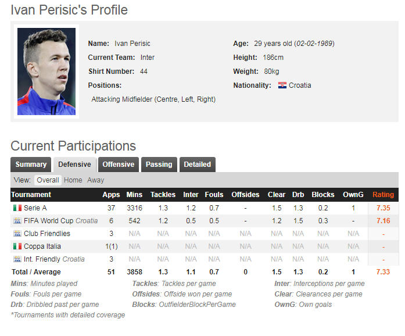405x336 pixels.
Task: Switch the view to Away
Action: pyautogui.click(x=96, y=180)
